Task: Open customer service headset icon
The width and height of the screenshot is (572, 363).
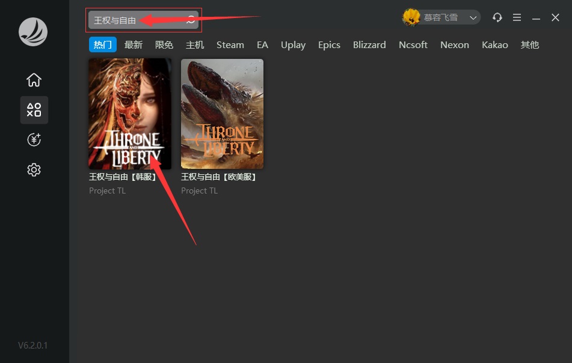Action: [497, 17]
